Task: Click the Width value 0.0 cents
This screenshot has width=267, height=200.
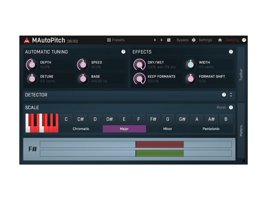Action: pos(207,67)
